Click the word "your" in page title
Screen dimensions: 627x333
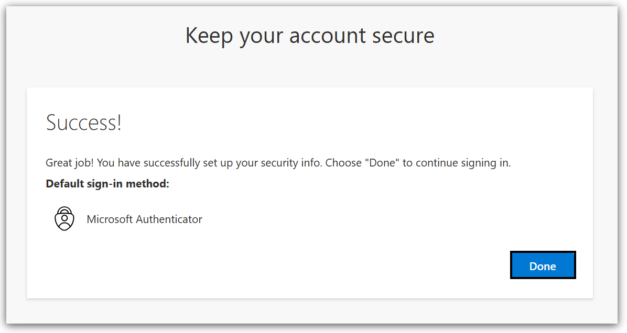coord(258,36)
